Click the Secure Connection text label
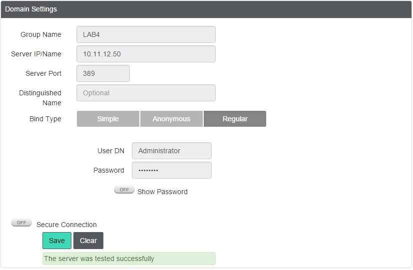The image size is (413, 270). (x=66, y=225)
